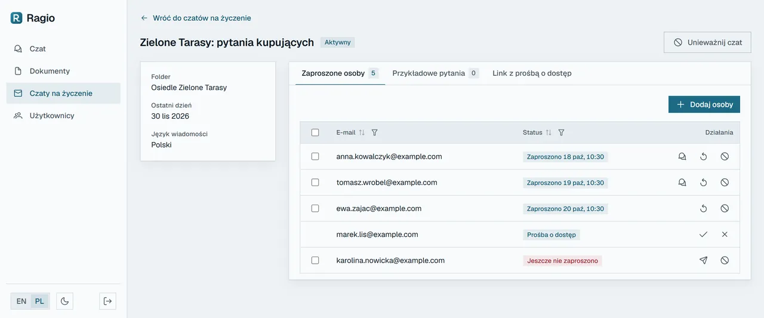This screenshot has width=764, height=318.
Task: Switch to the Przykładowe pytania tab
Action: click(435, 73)
